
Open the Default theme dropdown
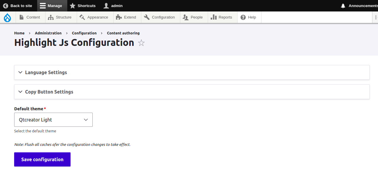[x=53, y=120]
